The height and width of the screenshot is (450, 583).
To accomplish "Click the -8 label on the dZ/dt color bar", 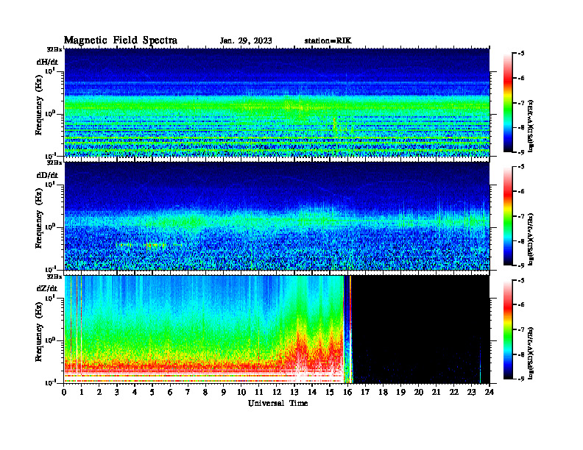I will pyautogui.click(x=521, y=354).
